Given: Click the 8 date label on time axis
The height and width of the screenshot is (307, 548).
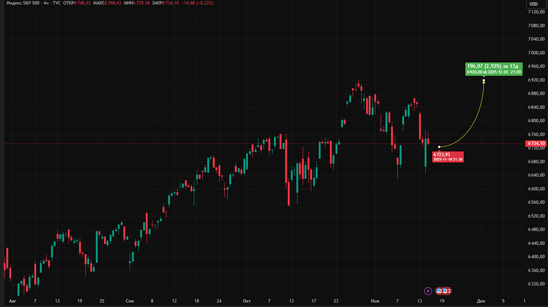Looking at the screenshot, I should click(152, 301).
